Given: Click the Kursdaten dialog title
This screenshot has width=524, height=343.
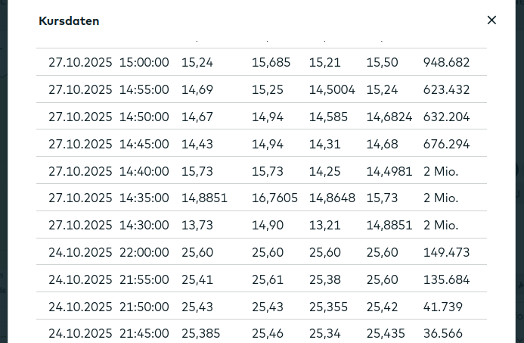Looking at the screenshot, I should coord(69,21).
